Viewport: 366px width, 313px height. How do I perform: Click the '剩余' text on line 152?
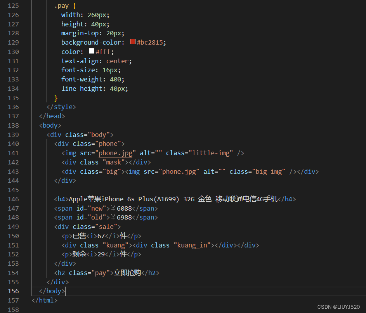coord(79,254)
